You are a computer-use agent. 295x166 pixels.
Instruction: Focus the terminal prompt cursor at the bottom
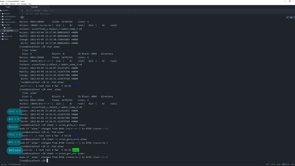47,160
